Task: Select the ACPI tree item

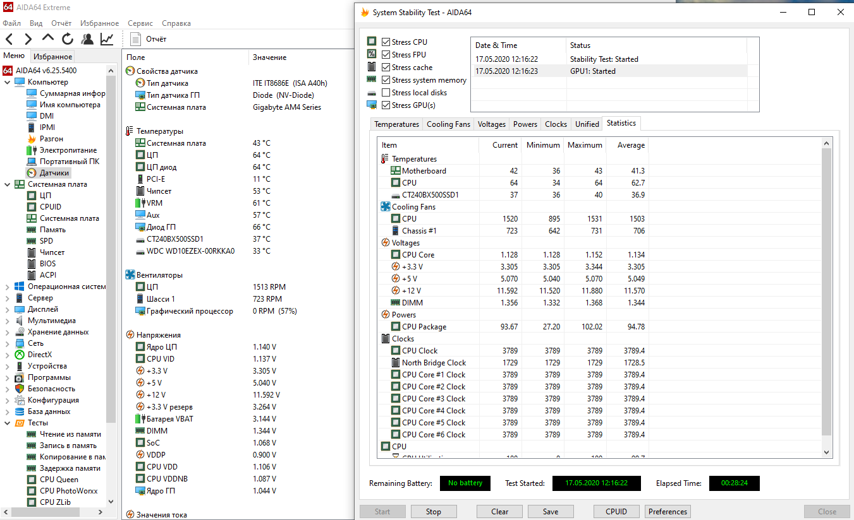Action: click(x=48, y=275)
